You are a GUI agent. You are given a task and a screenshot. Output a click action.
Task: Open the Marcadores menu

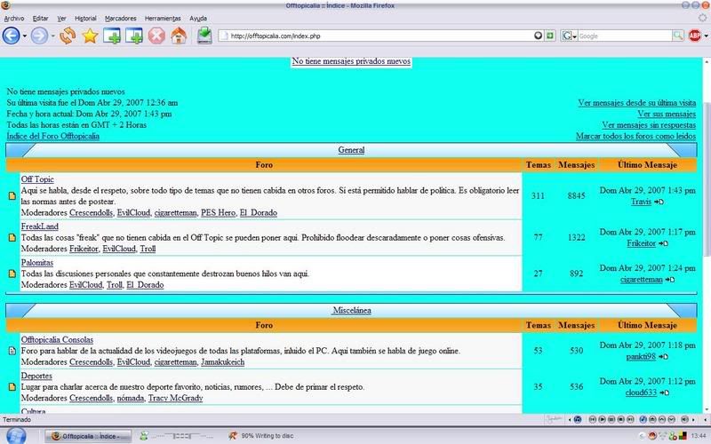121,18
